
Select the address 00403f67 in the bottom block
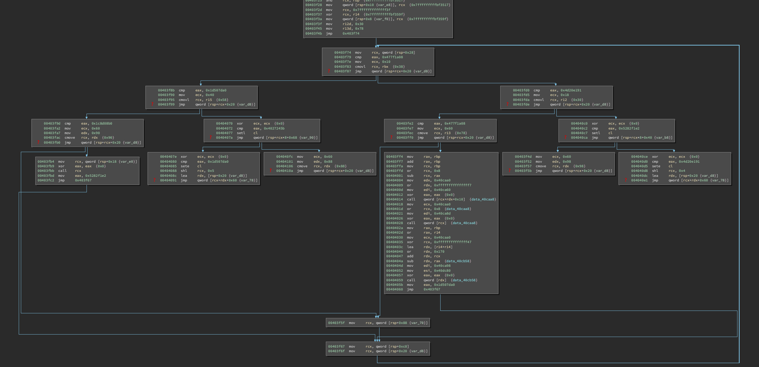[336, 347]
